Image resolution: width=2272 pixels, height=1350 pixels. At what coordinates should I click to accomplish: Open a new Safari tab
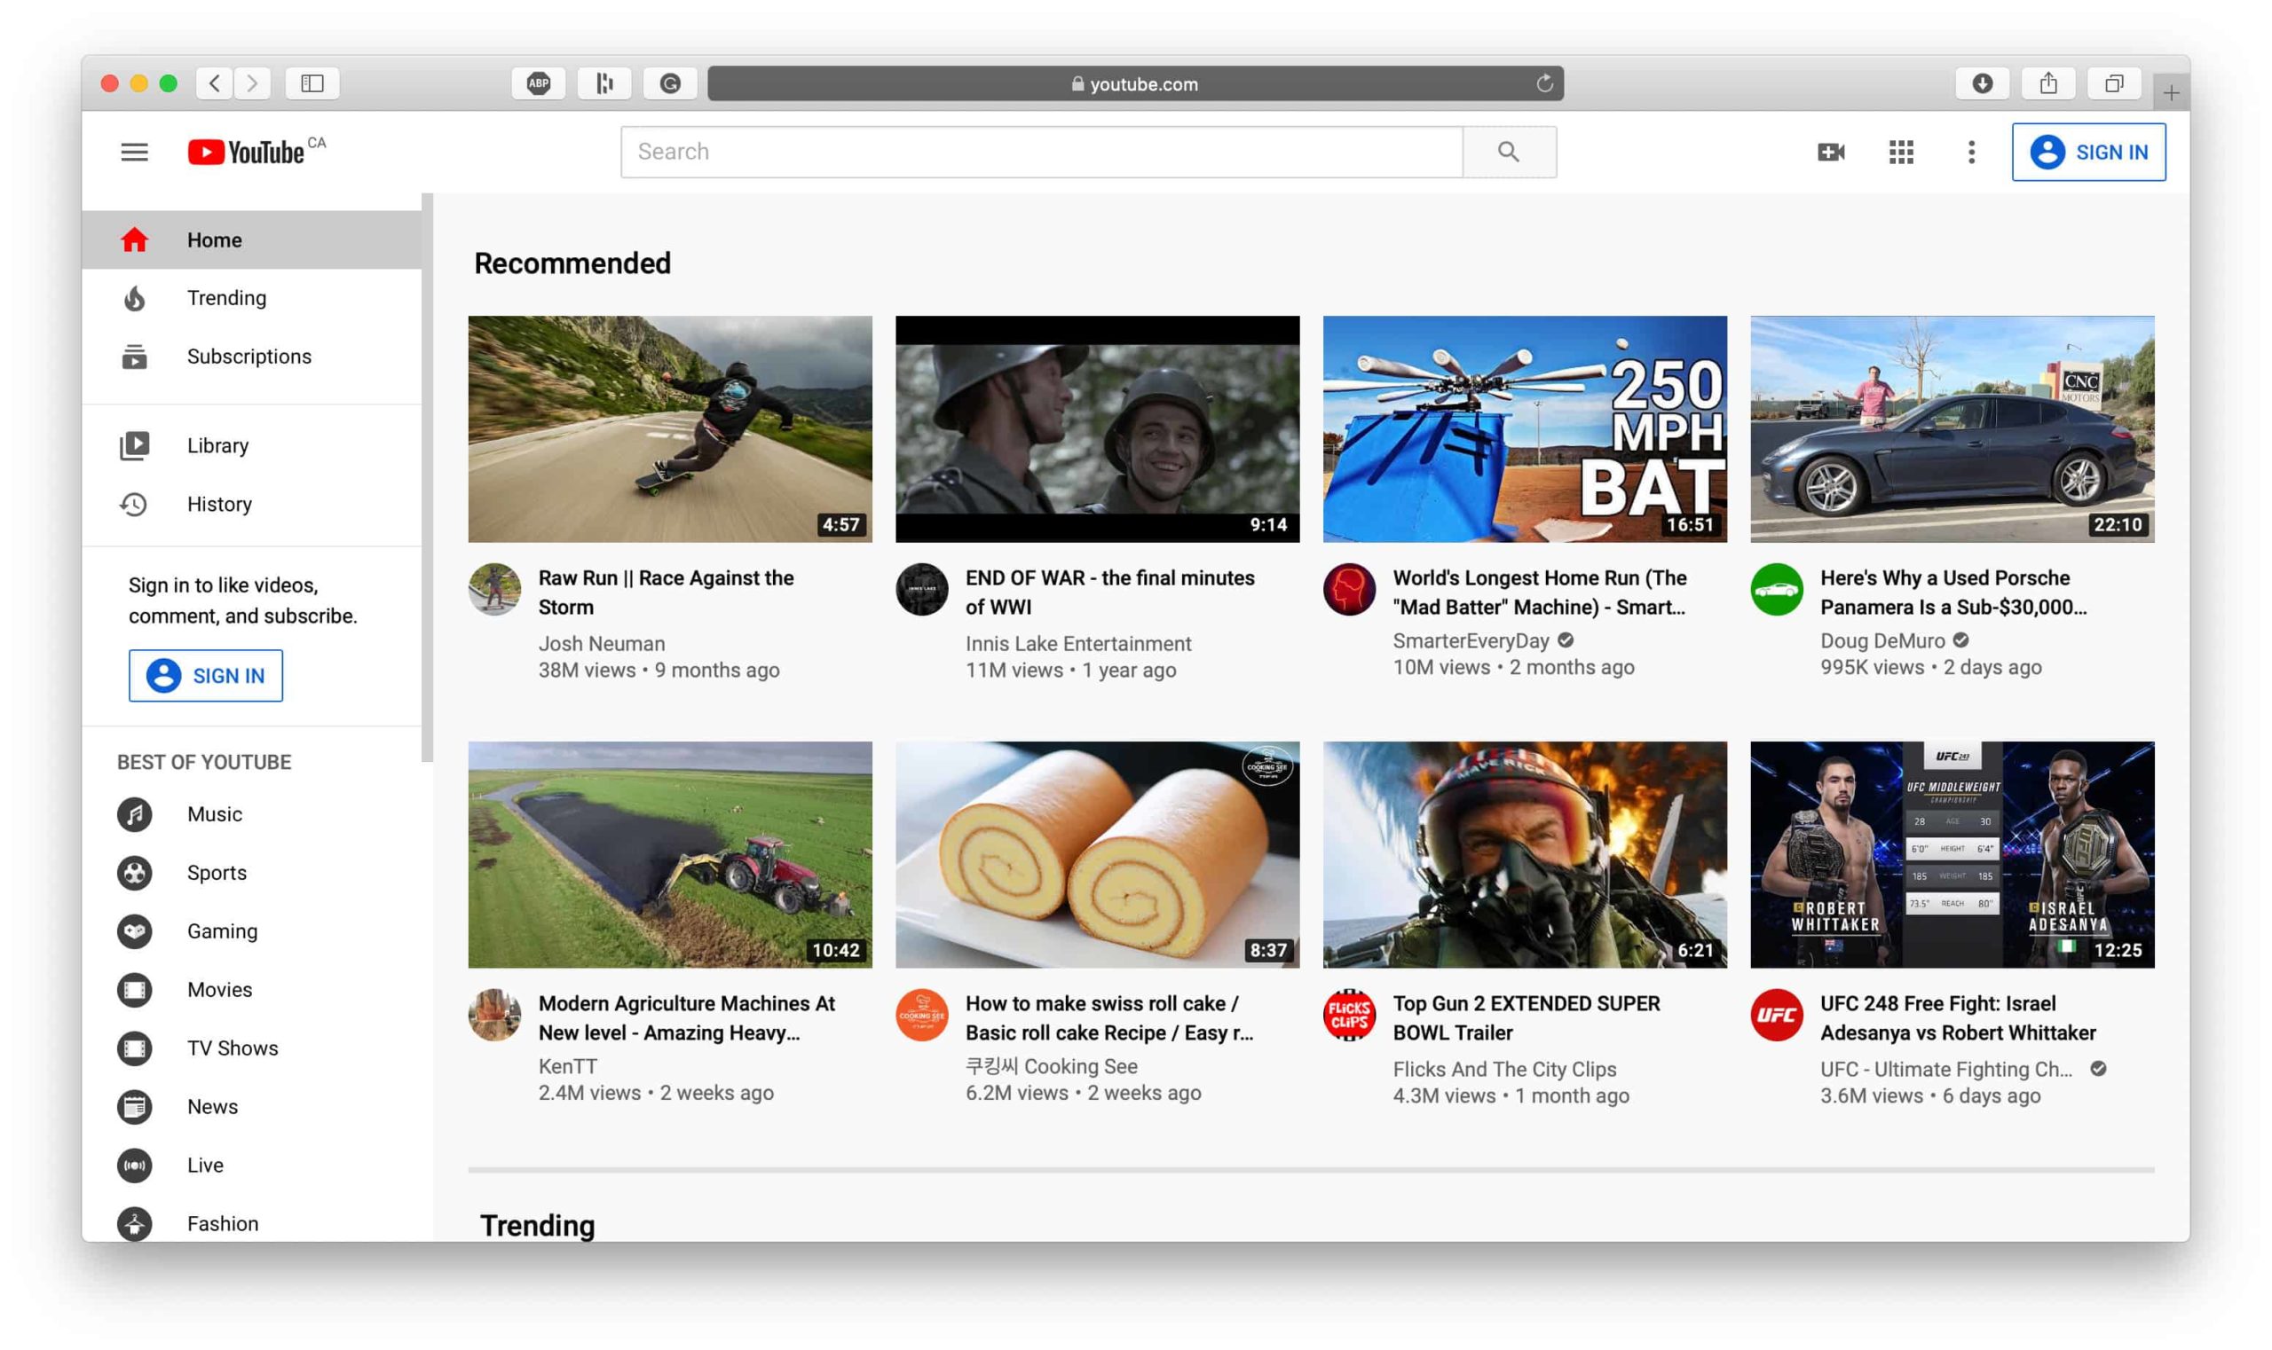pos(2171,93)
